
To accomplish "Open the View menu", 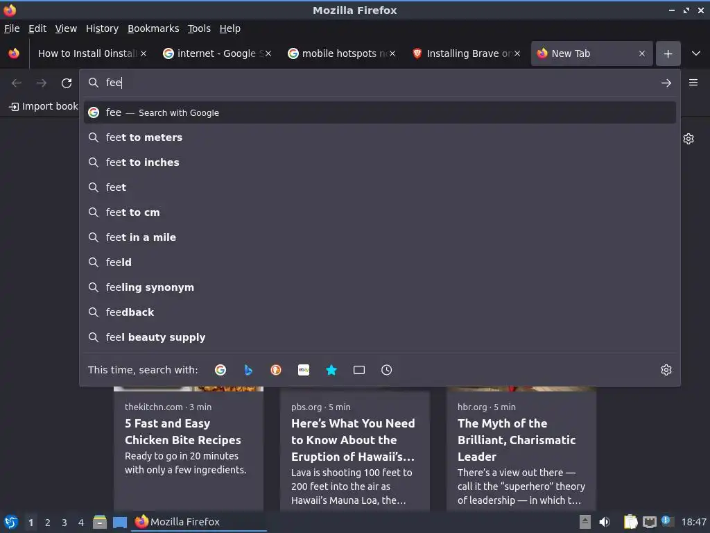I will pyautogui.click(x=66, y=28).
